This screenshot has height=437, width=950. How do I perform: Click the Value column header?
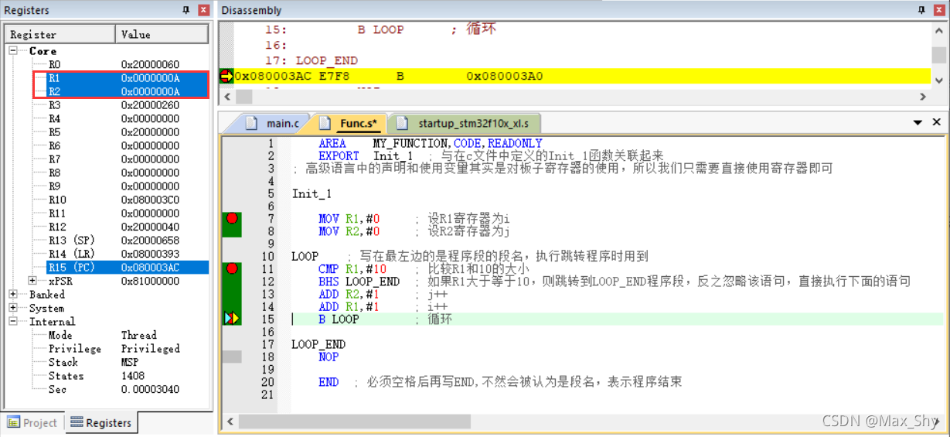162,34
